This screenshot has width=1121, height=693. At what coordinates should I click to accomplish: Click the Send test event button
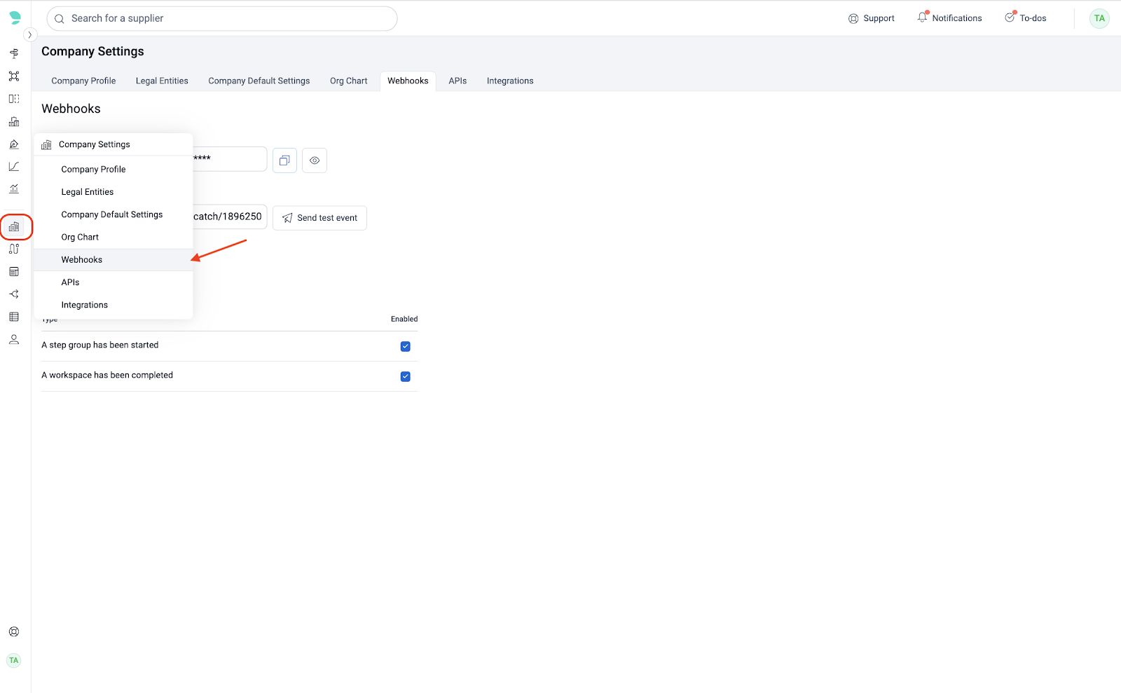(x=319, y=218)
